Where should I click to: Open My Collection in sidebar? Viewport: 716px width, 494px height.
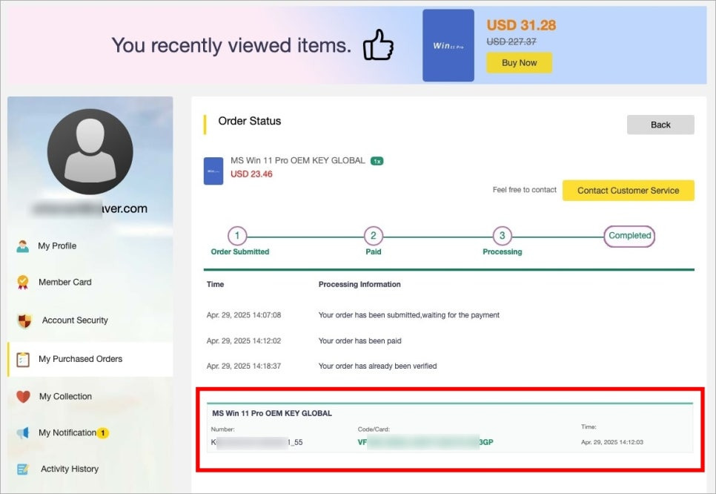click(65, 396)
